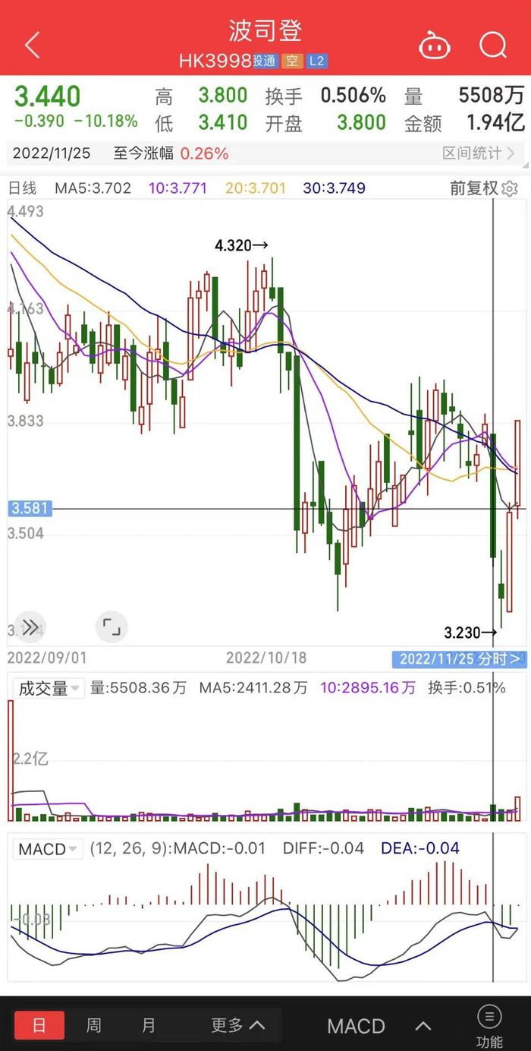Tap the 4.320 high-point marker
This screenshot has width=531, height=1051.
coord(242,245)
